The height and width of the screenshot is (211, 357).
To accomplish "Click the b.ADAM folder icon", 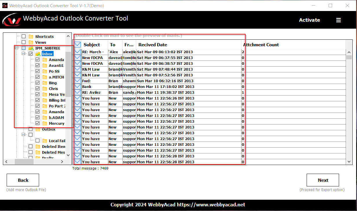I will click(45, 118).
